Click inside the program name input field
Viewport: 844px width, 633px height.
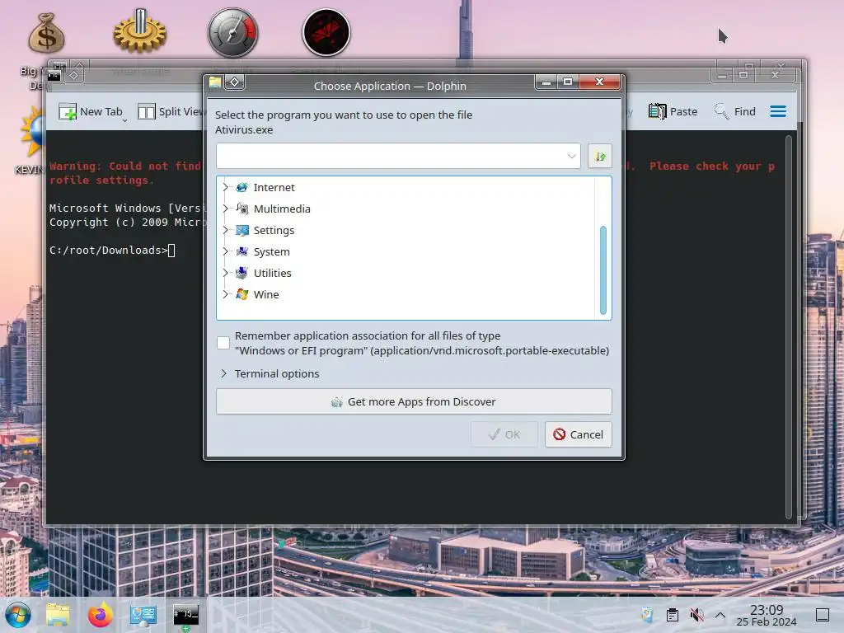[391, 156]
